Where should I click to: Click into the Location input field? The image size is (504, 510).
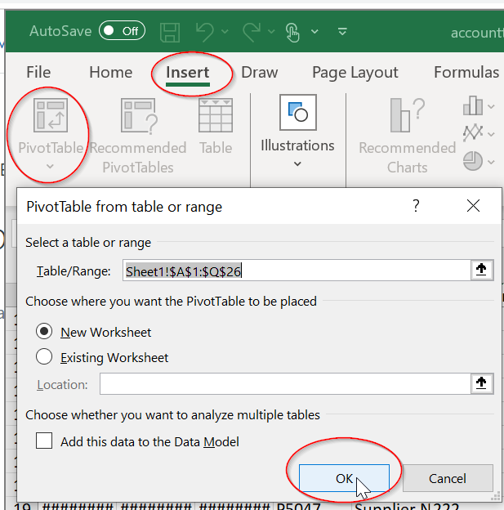(285, 384)
